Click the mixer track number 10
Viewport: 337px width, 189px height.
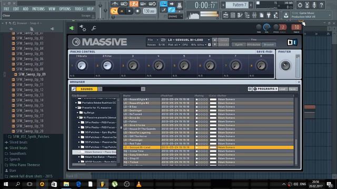click(296, 27)
